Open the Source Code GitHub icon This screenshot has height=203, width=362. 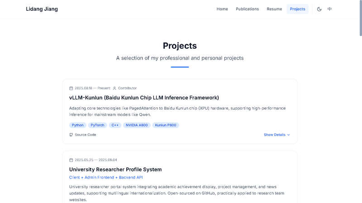71,134
